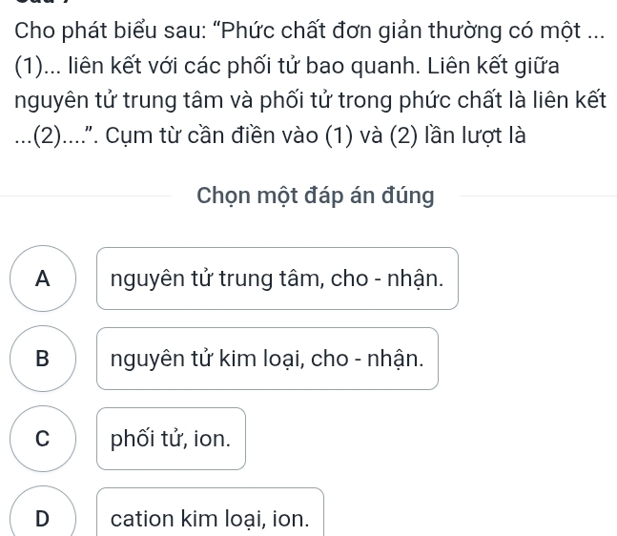
Task: Click the opening words "Cho phát biểu sau"
Action: pos(95,25)
